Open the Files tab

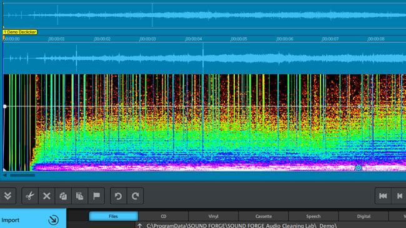114,216
